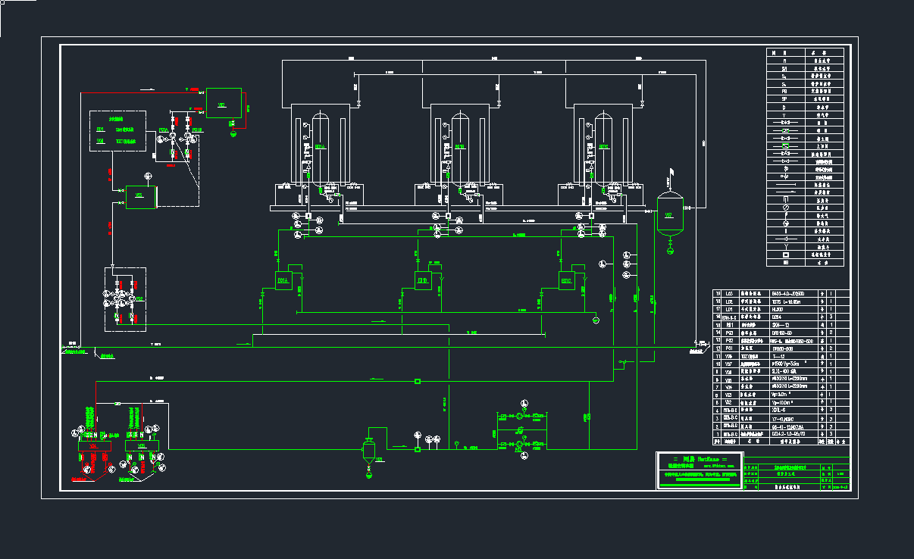The image size is (914, 559).
Task: Click the equipment list table at right
Action: coord(781,367)
